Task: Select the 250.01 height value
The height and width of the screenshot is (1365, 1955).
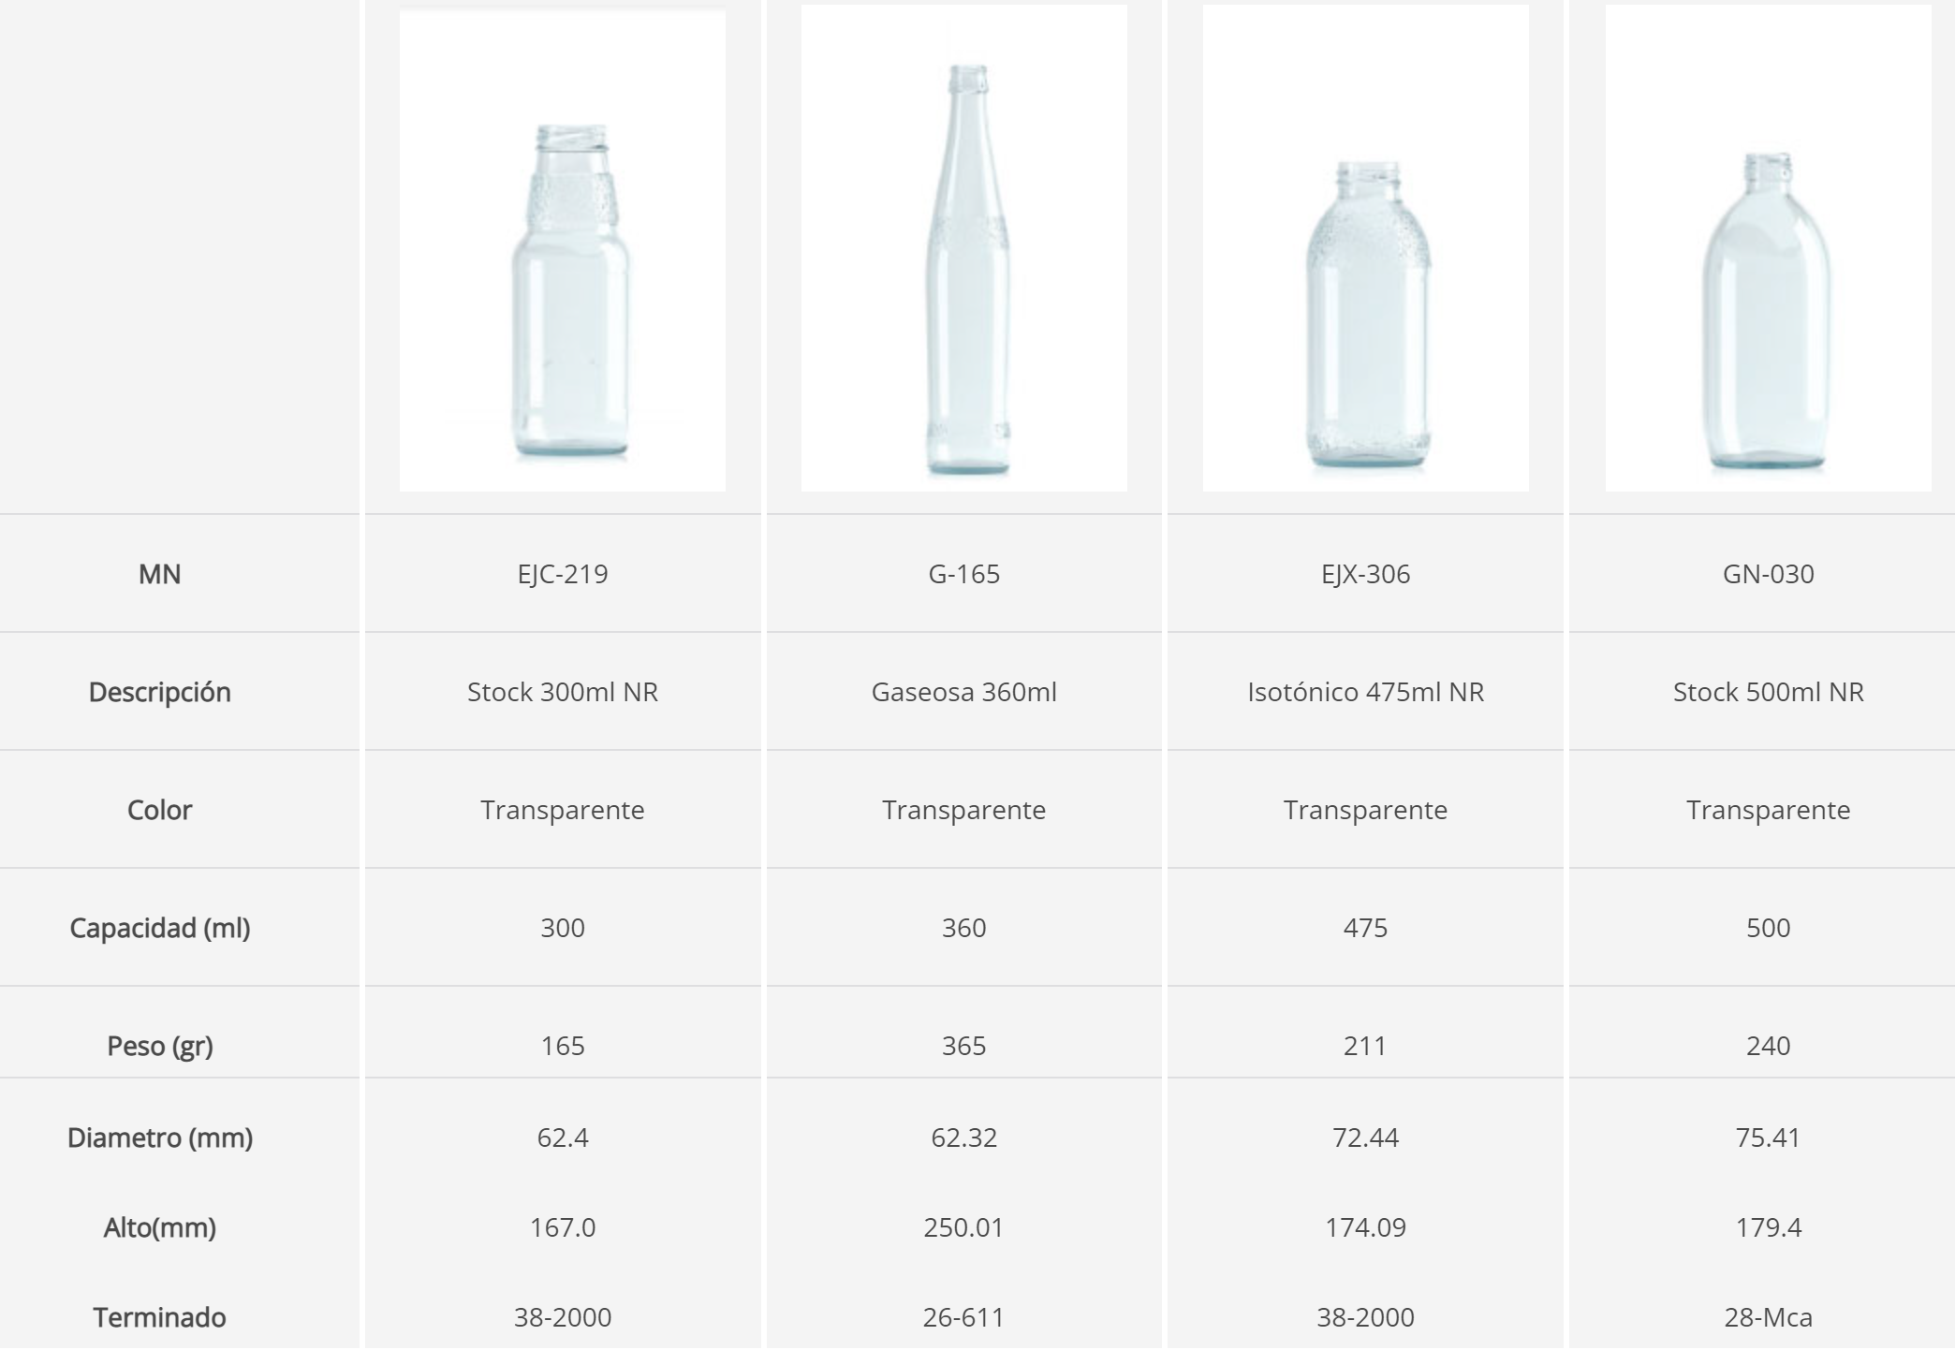Action: click(963, 1227)
